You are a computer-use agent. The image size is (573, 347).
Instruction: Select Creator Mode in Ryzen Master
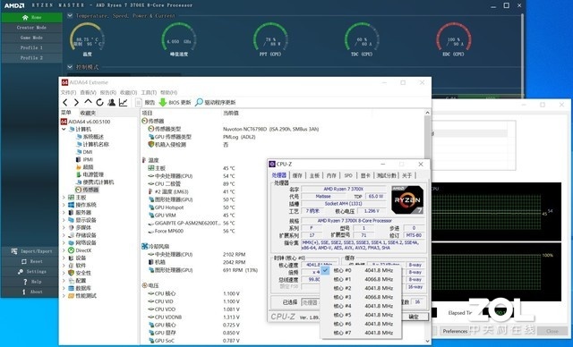tap(31, 28)
